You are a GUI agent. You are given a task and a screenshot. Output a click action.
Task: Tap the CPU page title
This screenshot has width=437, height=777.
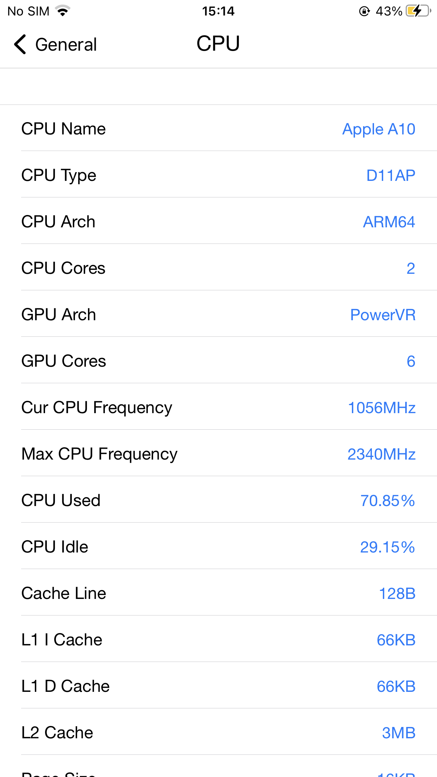pos(218,44)
